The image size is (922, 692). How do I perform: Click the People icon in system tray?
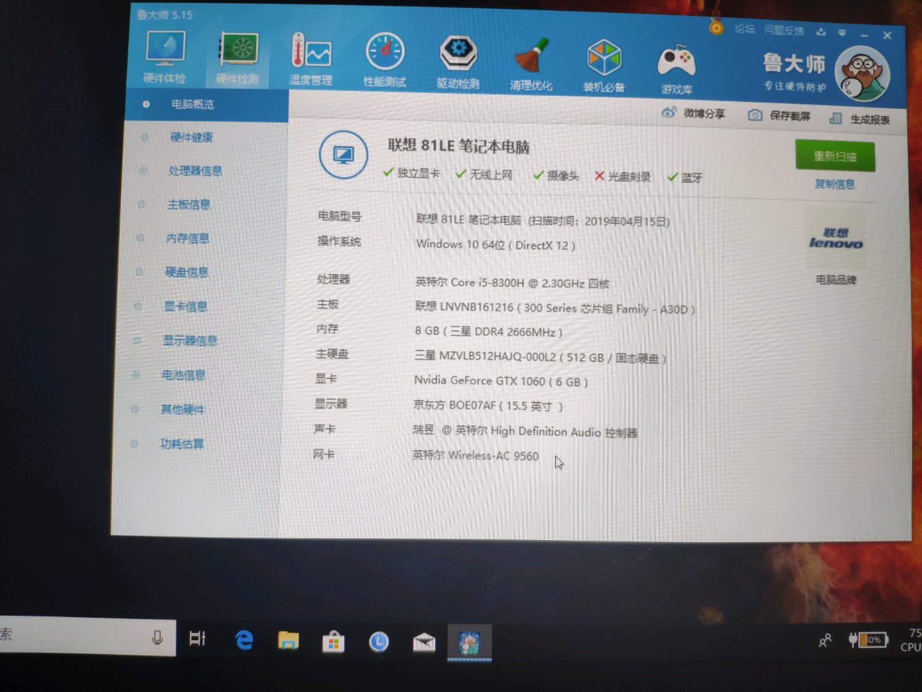pos(825,641)
